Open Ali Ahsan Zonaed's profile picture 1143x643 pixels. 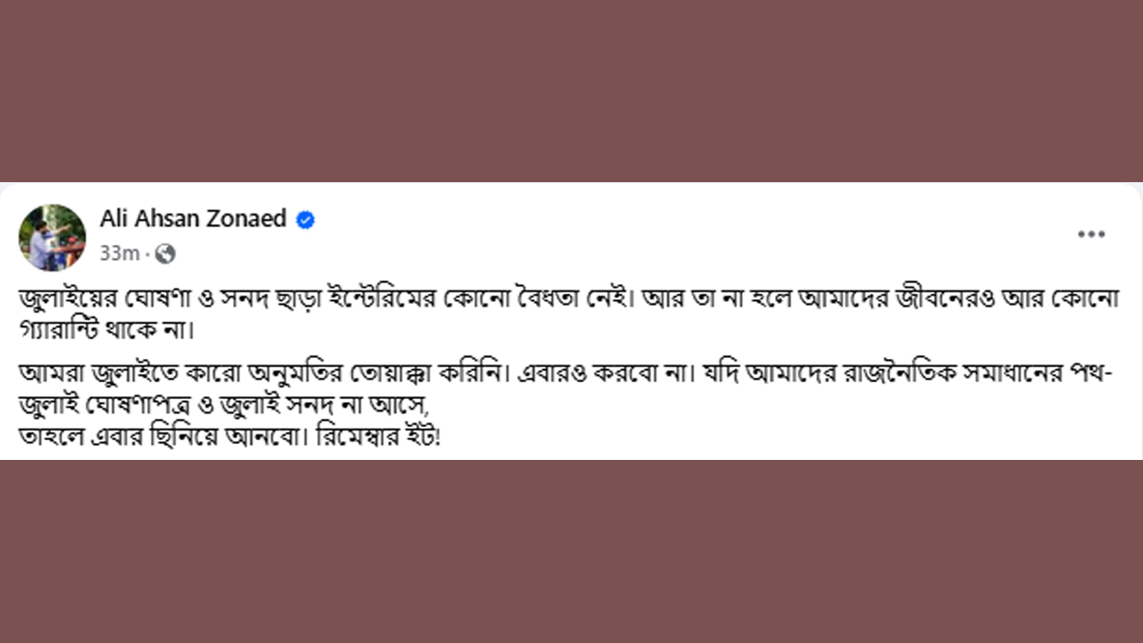click(52, 237)
